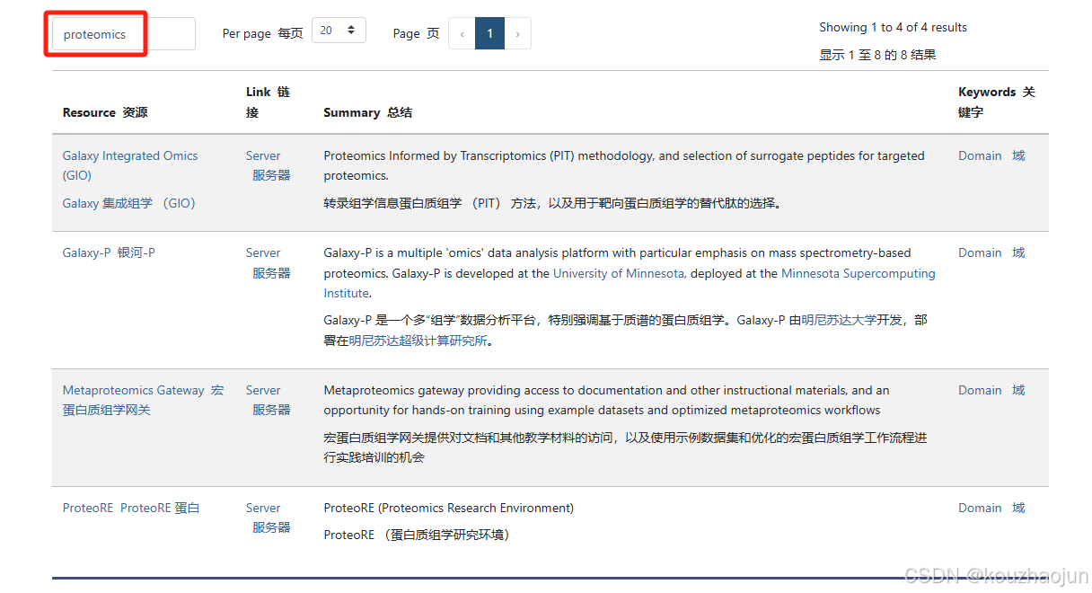Sort by the Keywords column header
This screenshot has height=593, width=1092.
click(997, 102)
